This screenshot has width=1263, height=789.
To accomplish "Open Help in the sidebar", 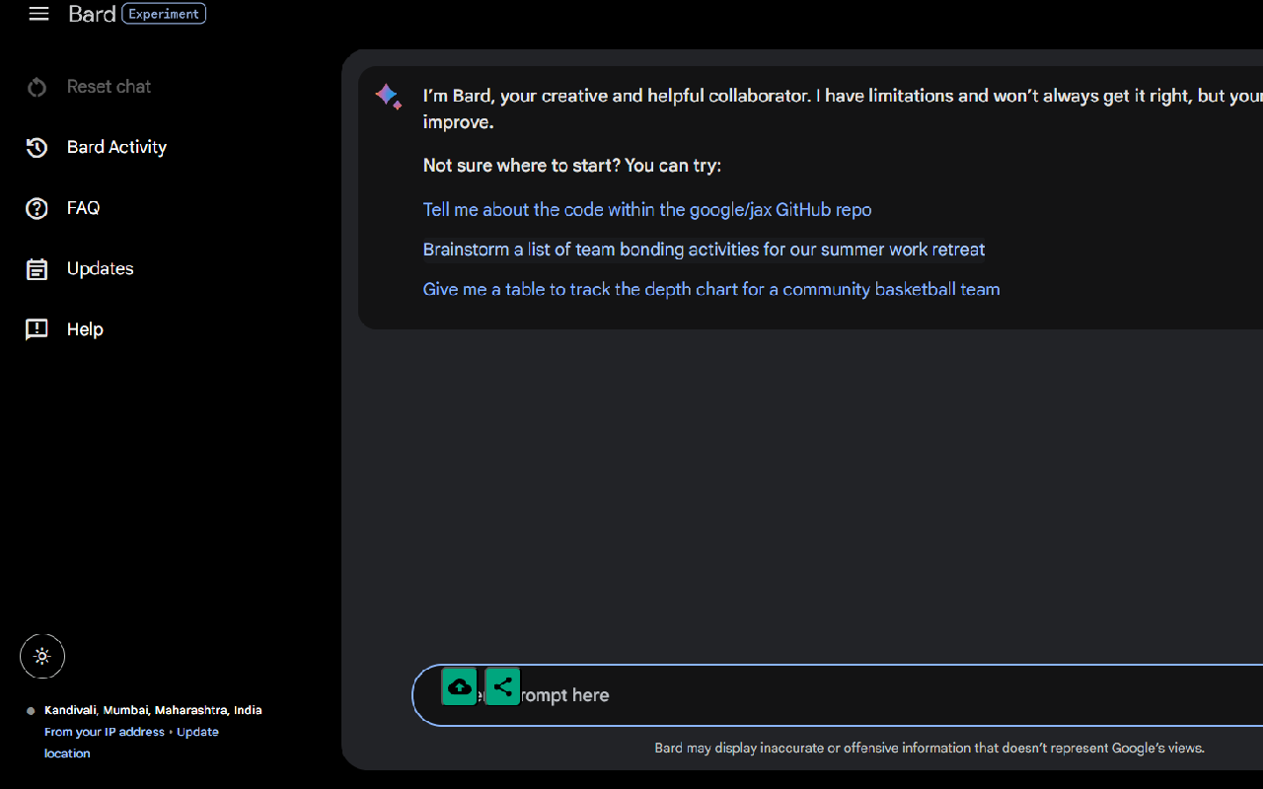I will coord(85,329).
